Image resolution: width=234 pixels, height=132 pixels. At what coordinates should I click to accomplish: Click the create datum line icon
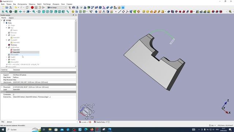click(x=120, y=12)
